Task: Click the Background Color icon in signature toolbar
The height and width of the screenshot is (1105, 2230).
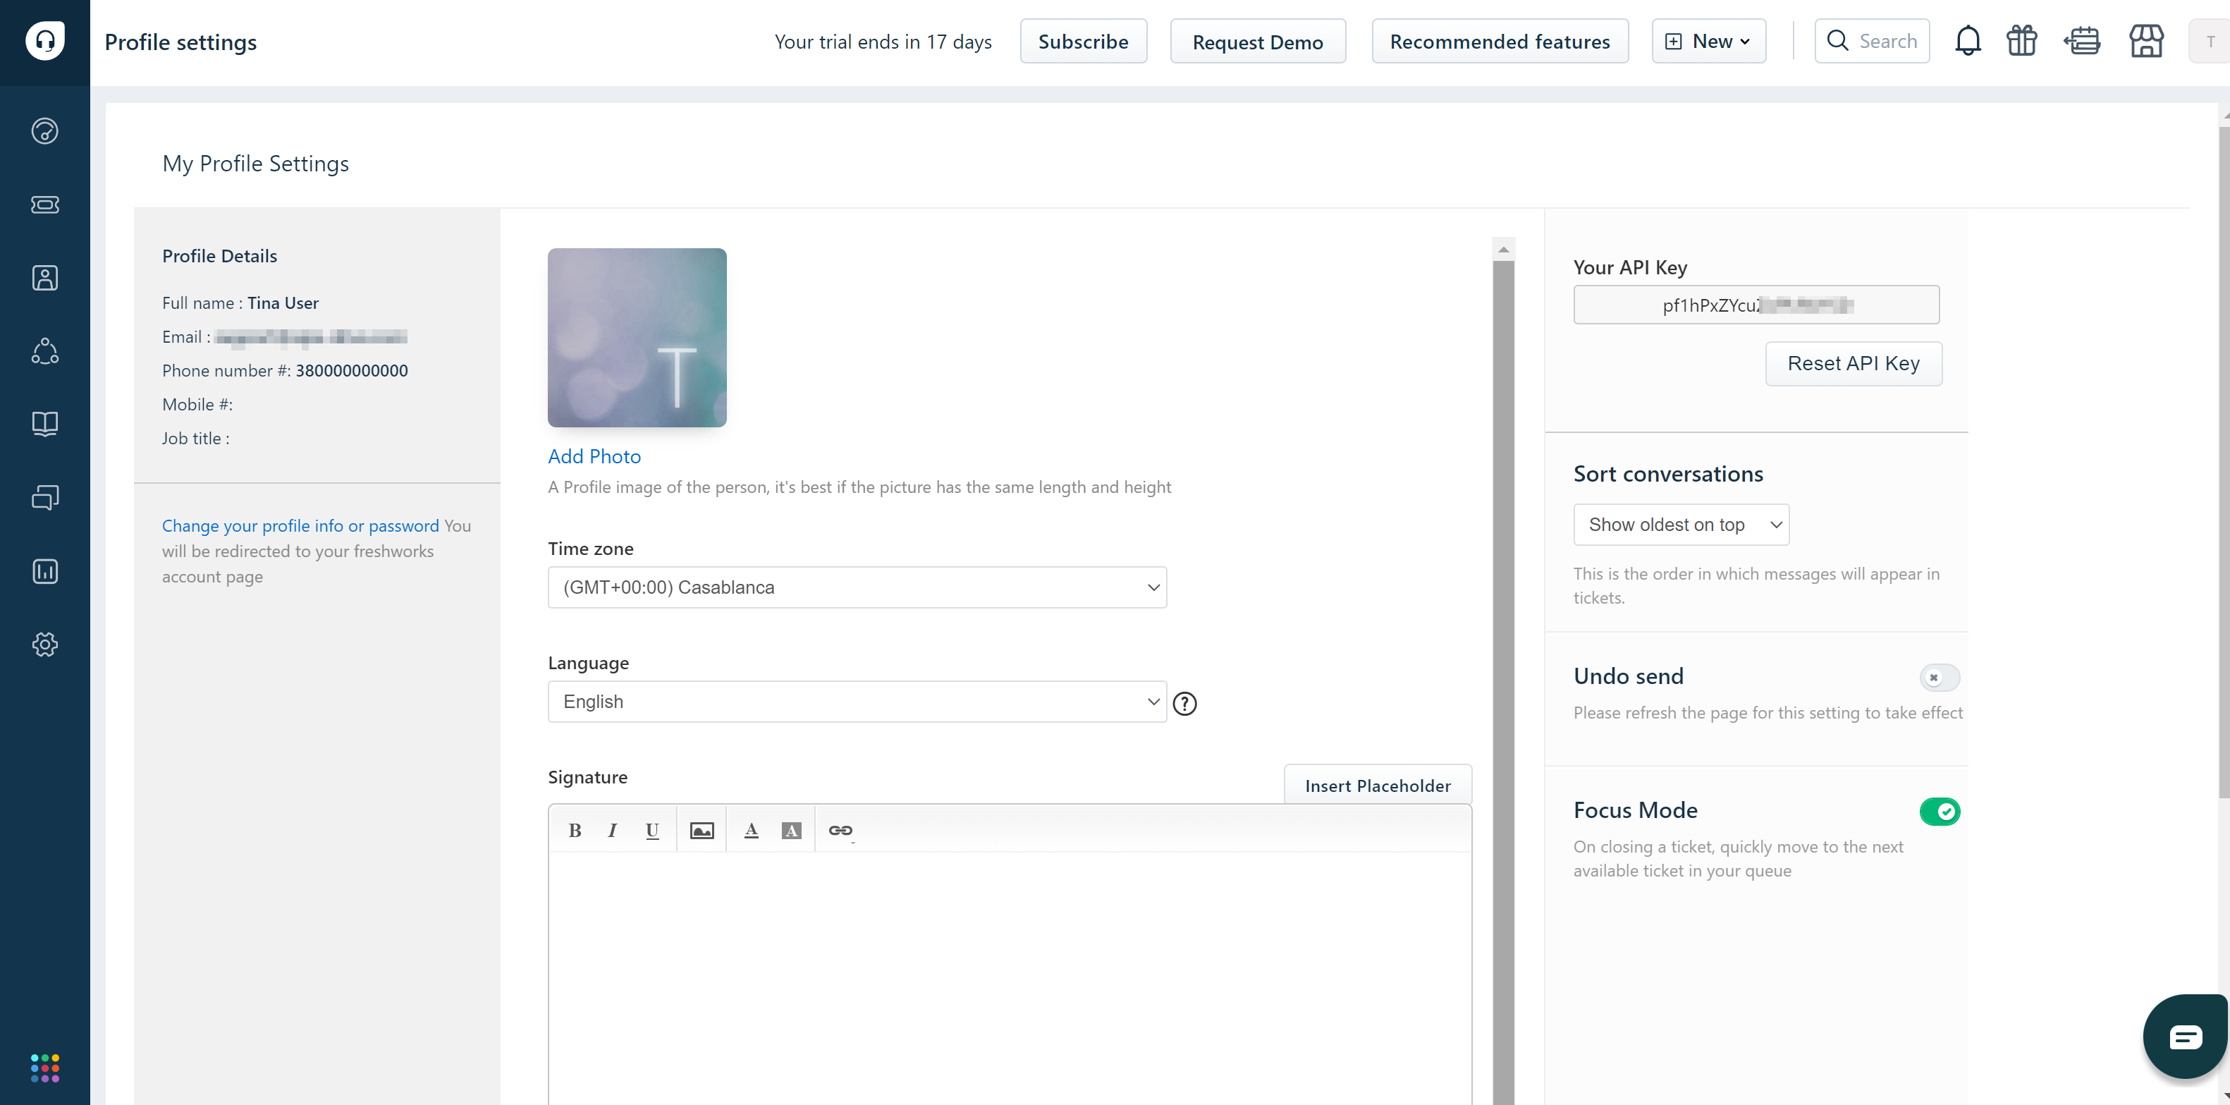Action: [792, 829]
